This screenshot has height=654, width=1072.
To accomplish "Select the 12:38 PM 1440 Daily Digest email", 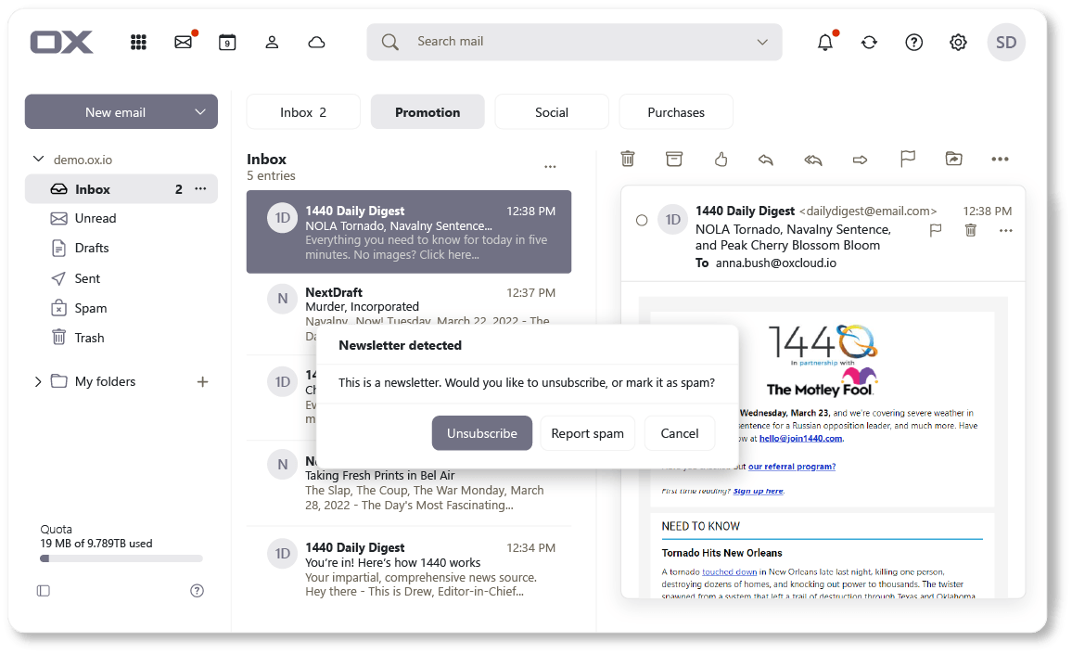I will tap(409, 232).
